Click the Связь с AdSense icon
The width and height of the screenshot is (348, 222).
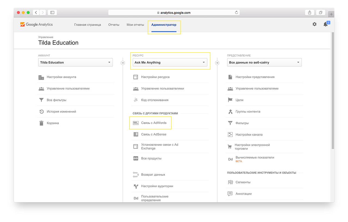click(x=136, y=134)
